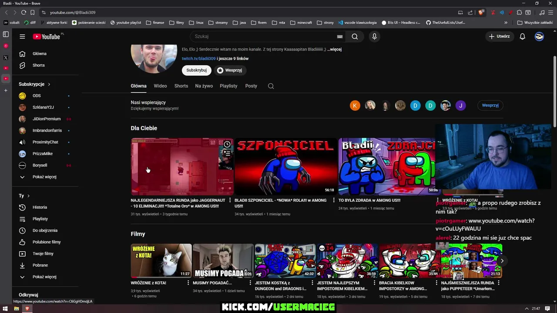Show more subscriptions under Borysell
Screen dimensions: 557x313
click(x=45, y=177)
